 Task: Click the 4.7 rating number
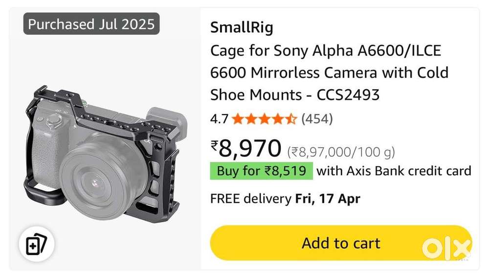[x=219, y=119]
